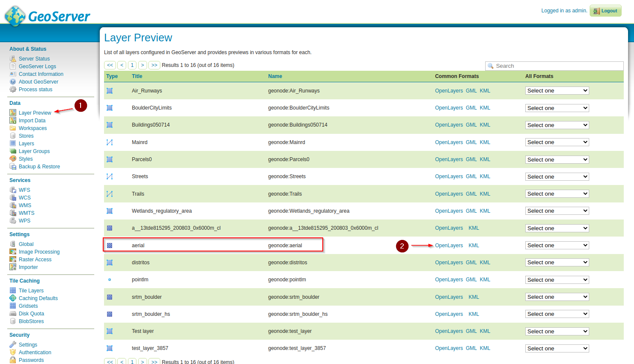Open All Formats dropdown for Air_Runways
Image resolution: width=634 pixels, height=364 pixels.
click(557, 91)
